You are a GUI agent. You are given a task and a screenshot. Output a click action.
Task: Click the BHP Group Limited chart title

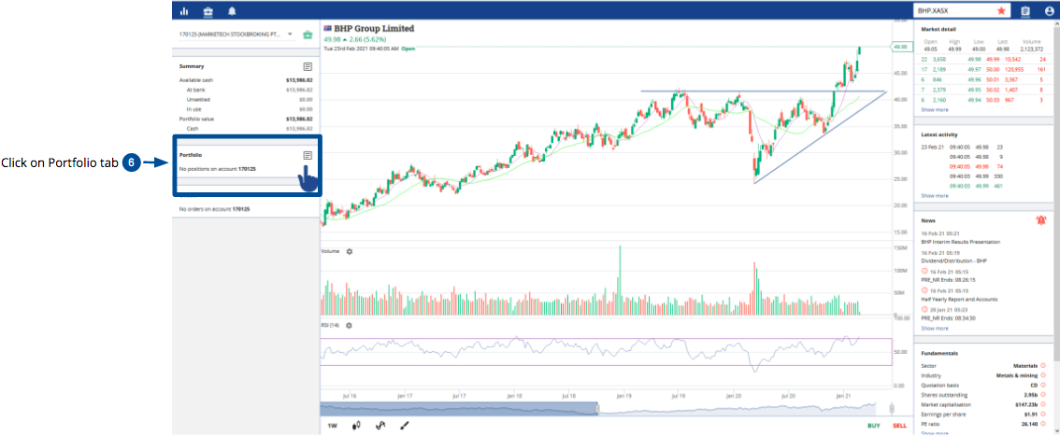[374, 28]
